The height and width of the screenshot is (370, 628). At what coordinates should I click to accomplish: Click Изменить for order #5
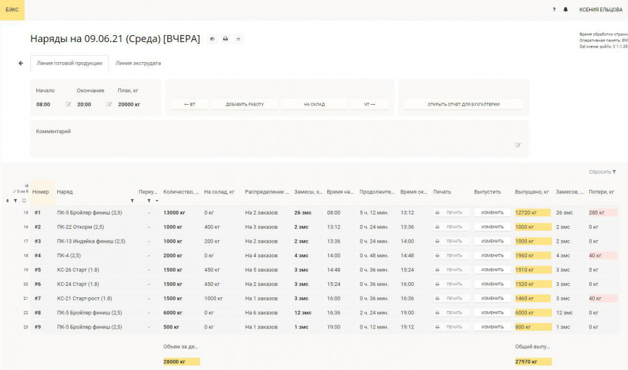click(x=492, y=270)
